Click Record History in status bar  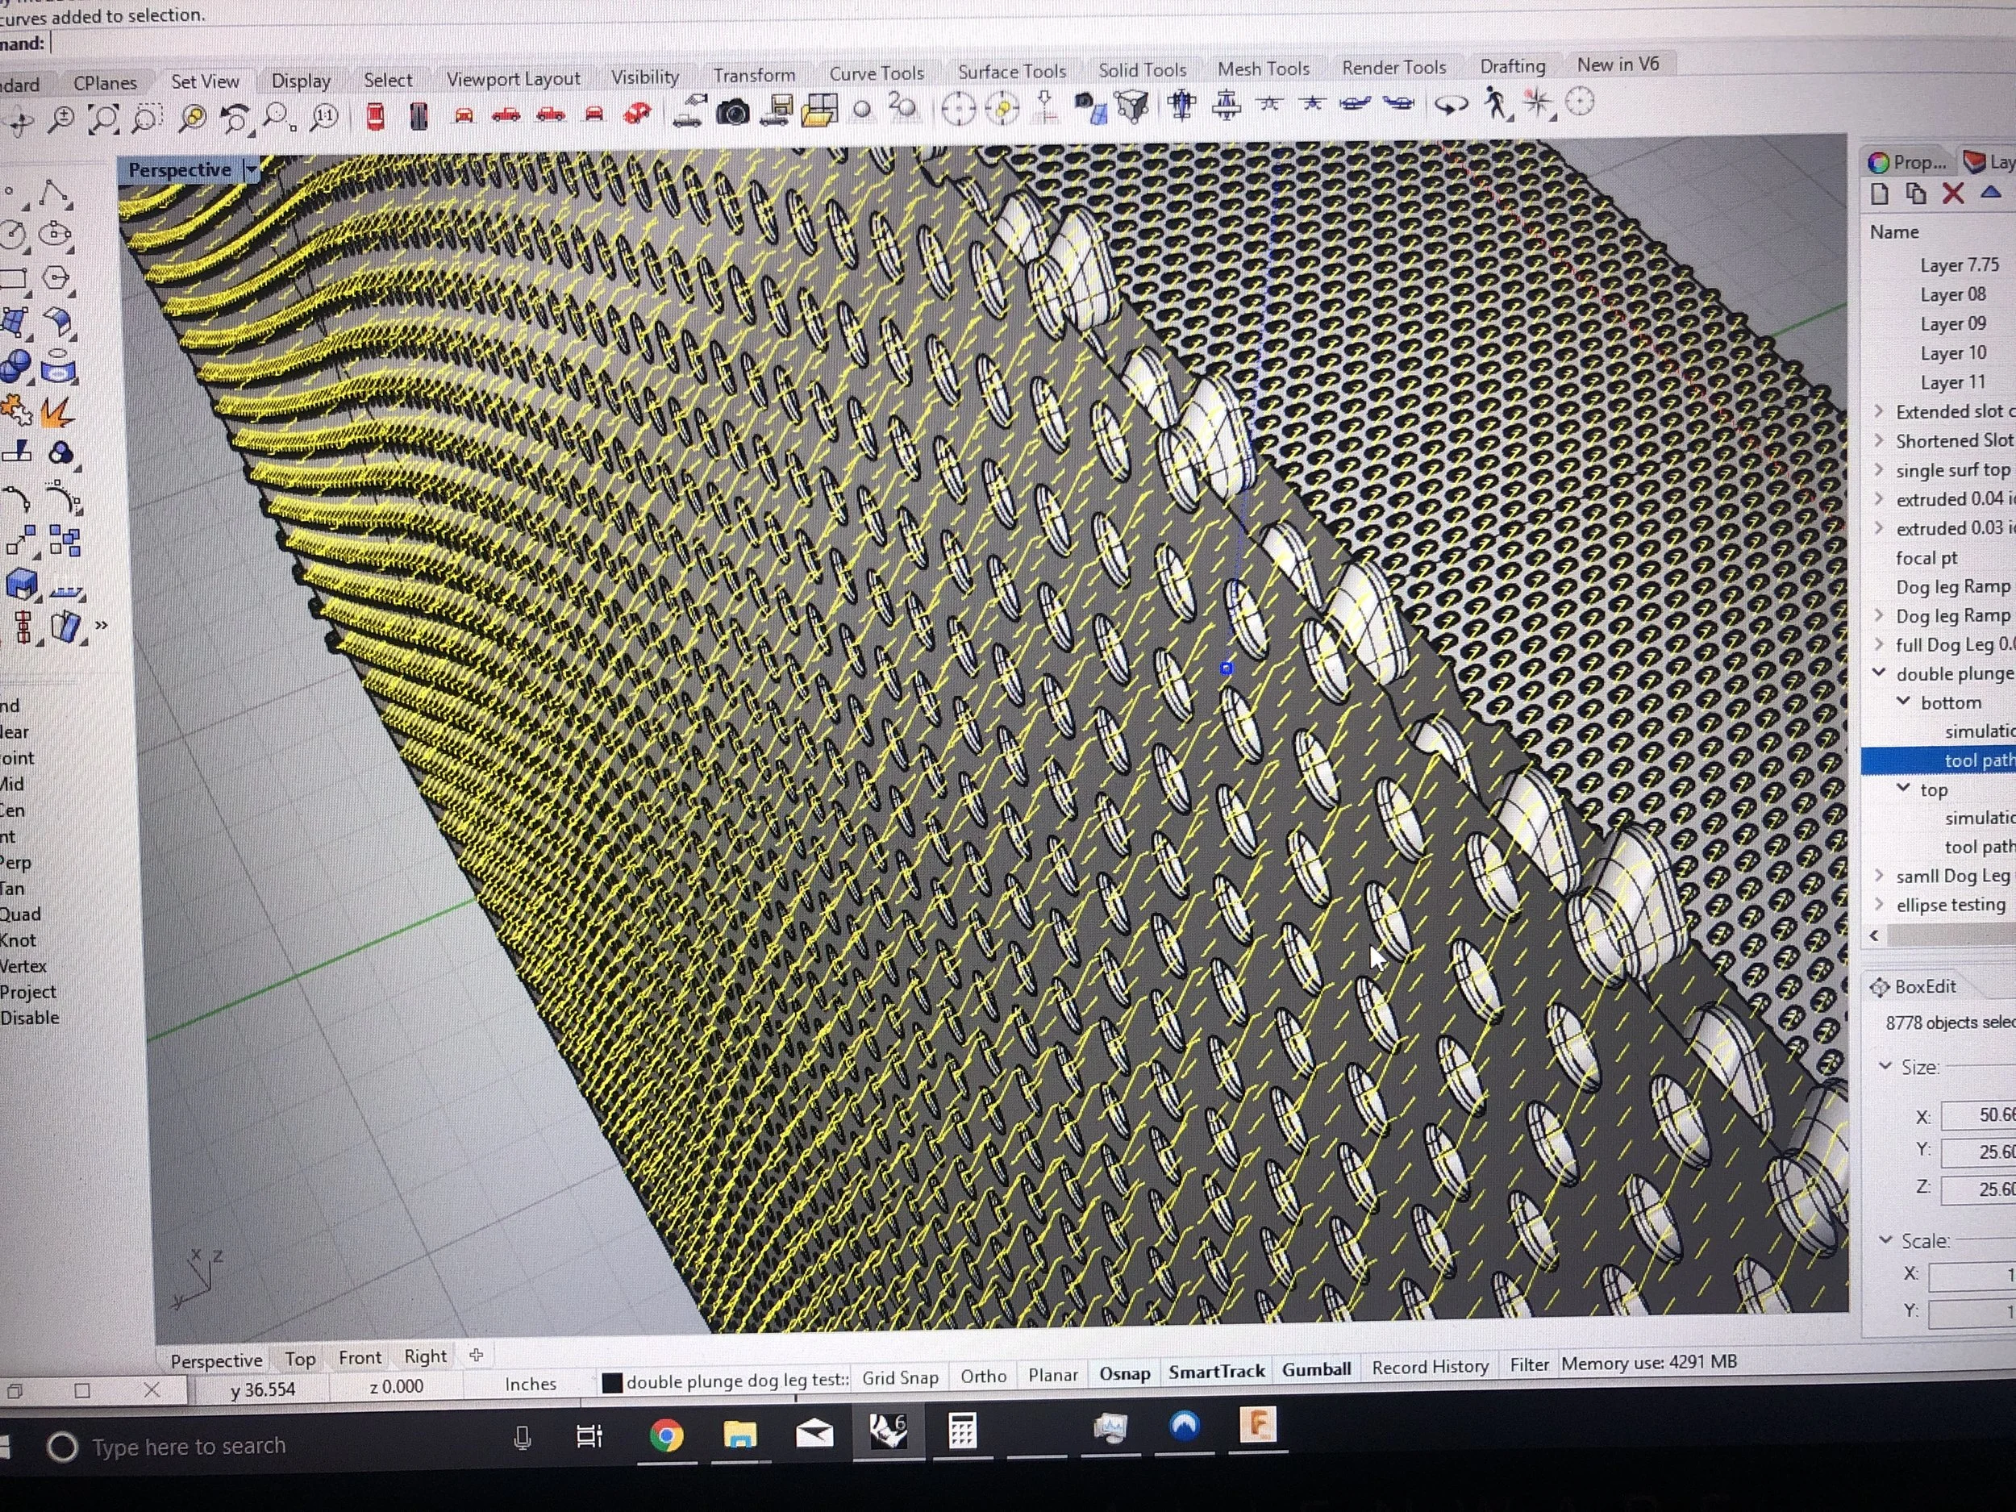point(1429,1366)
